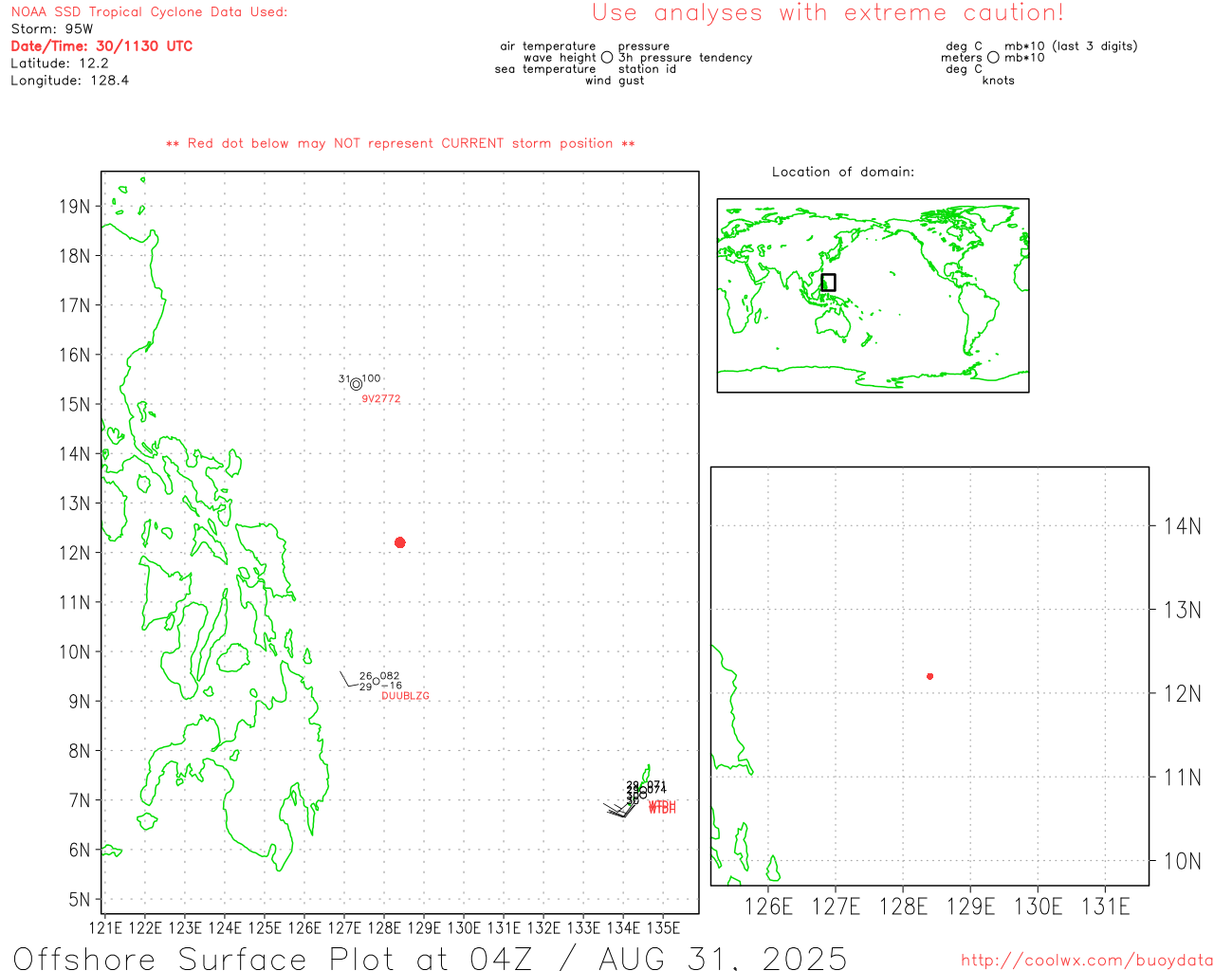
Task: Click the 9V2772 station circle marker
Action: coord(356,384)
